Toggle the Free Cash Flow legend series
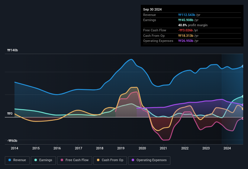Screen dimensions: 248x169 (x=75, y=160)
